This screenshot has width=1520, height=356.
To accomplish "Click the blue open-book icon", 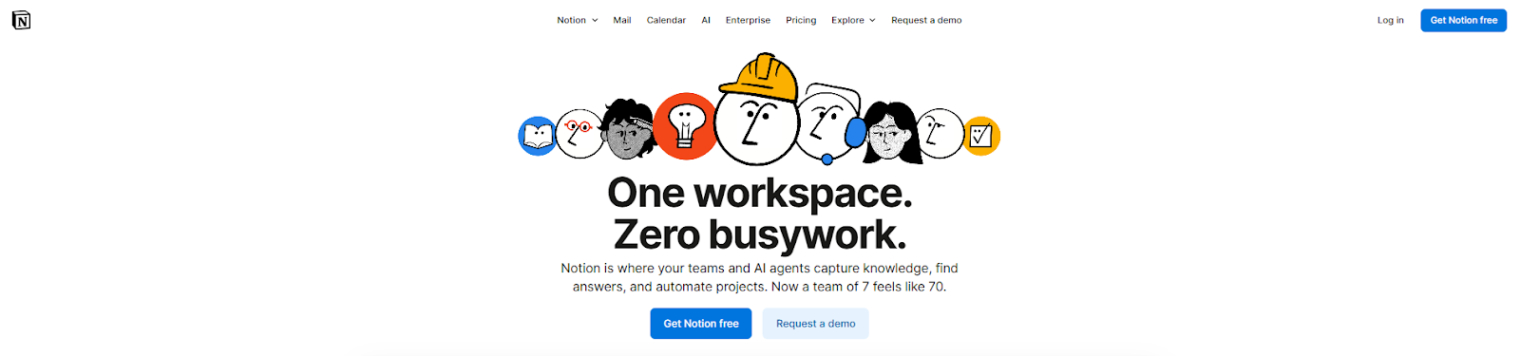I will click(x=537, y=136).
